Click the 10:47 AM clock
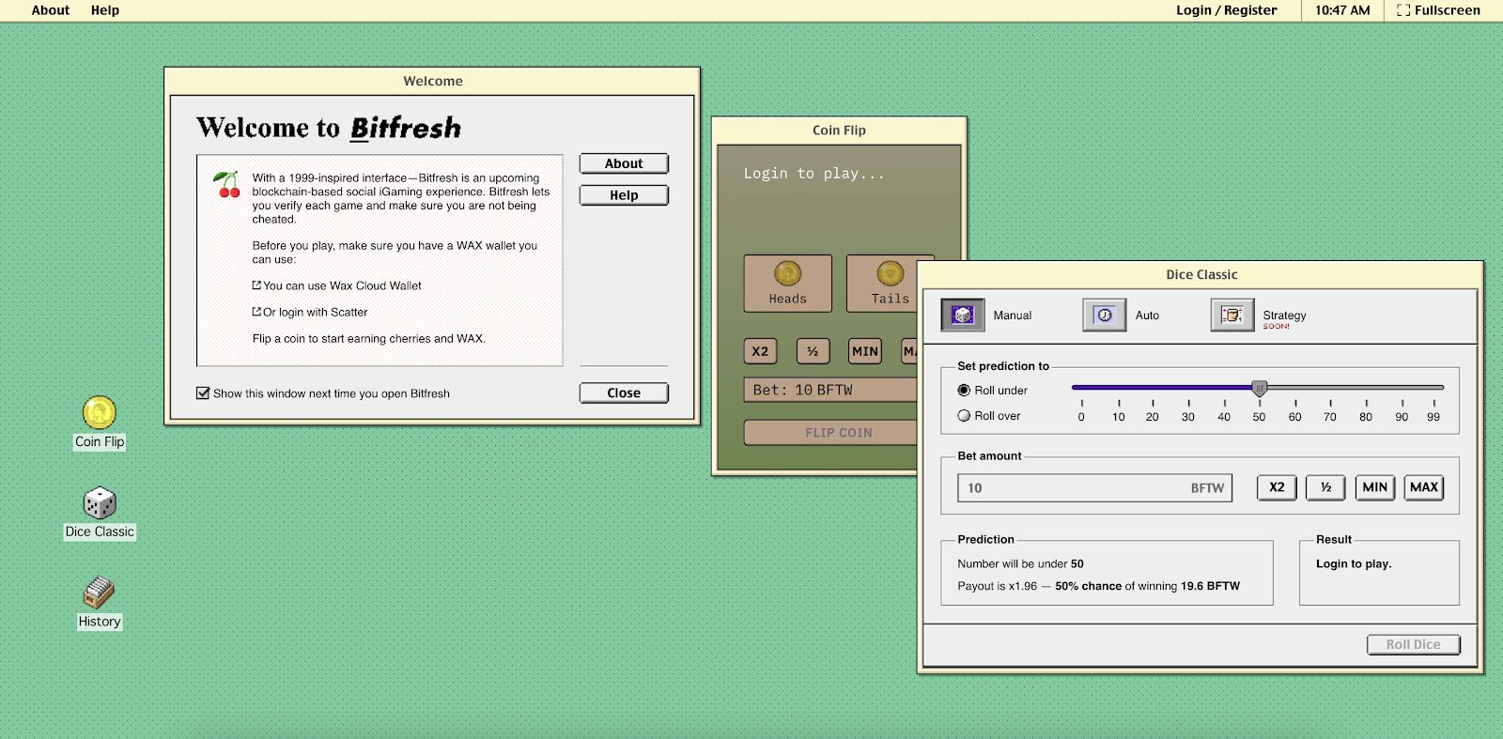1503x739 pixels. (x=1342, y=10)
